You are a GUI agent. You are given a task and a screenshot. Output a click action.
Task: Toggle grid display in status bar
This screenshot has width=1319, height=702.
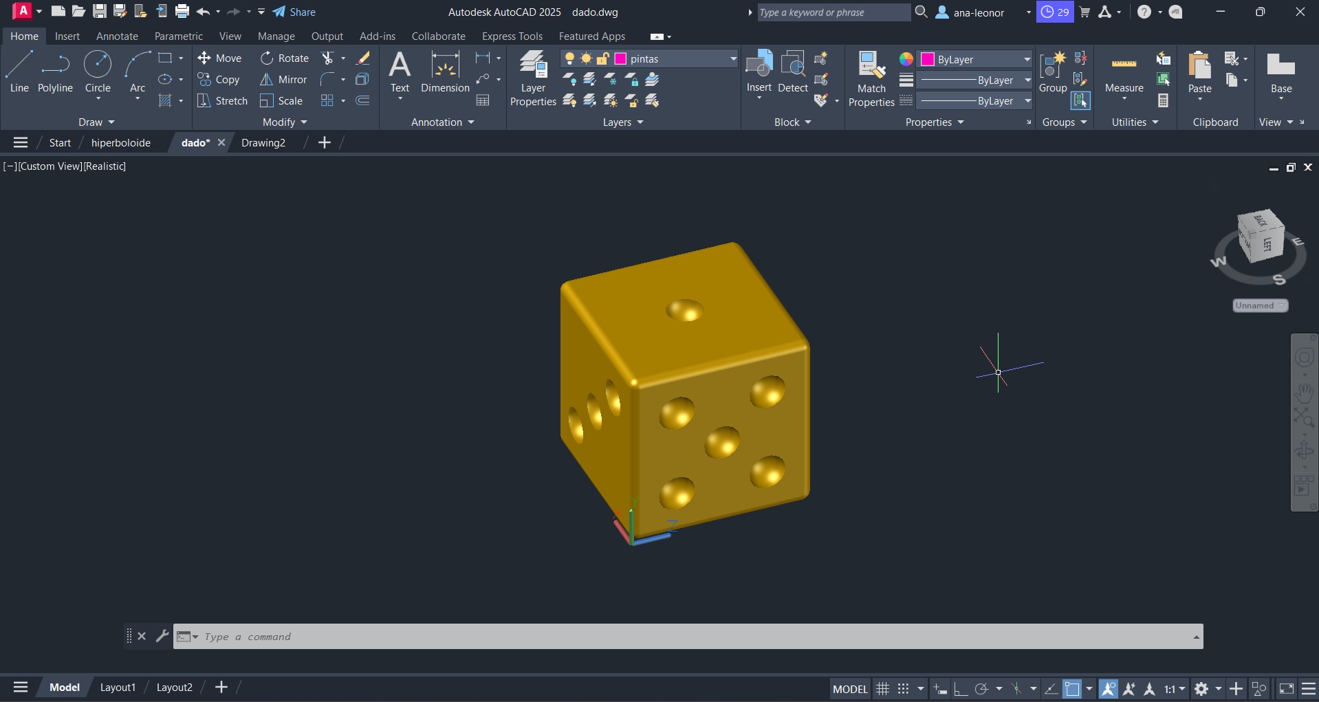click(882, 689)
